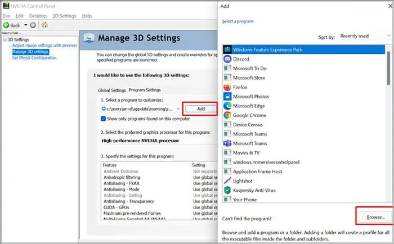Choose the Lightshot feather icon

tap(227, 181)
